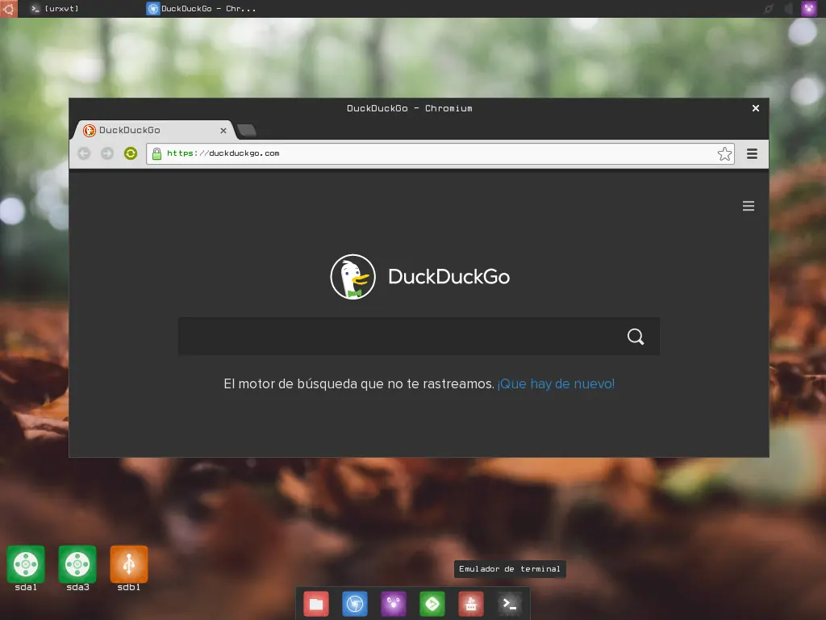826x620 pixels.
Task: Click the DuckDuckGo duck logo
Action: click(353, 277)
